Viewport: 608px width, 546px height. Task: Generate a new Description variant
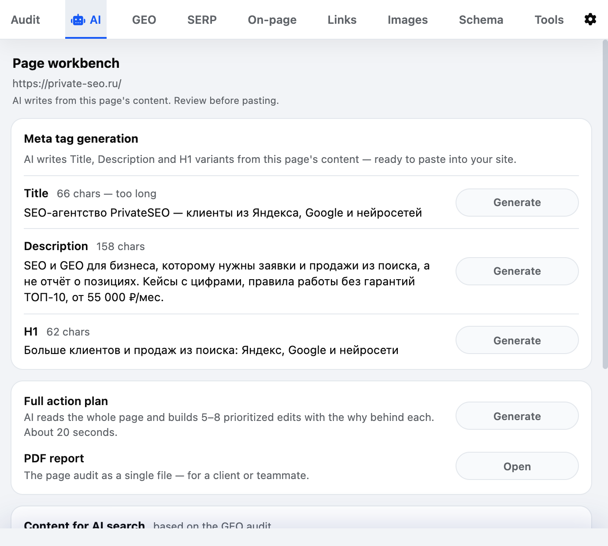click(517, 271)
